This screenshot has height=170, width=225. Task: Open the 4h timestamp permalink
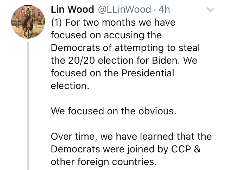point(164,10)
